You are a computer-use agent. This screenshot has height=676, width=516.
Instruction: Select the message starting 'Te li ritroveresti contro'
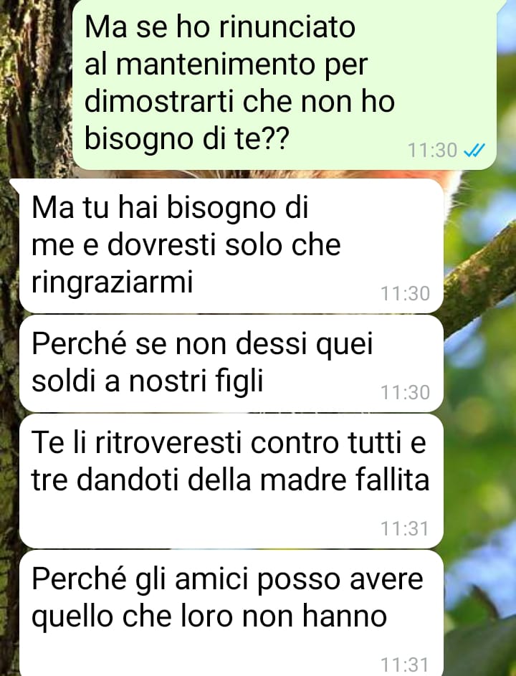pos(231,481)
